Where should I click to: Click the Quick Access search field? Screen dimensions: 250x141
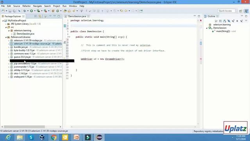pyautogui.click(x=226, y=11)
